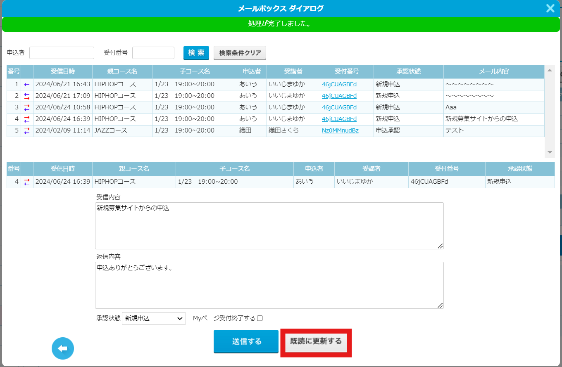This screenshot has height=367, width=562.
Task: Click scrollbar up arrow of mail list
Action: [550, 70]
